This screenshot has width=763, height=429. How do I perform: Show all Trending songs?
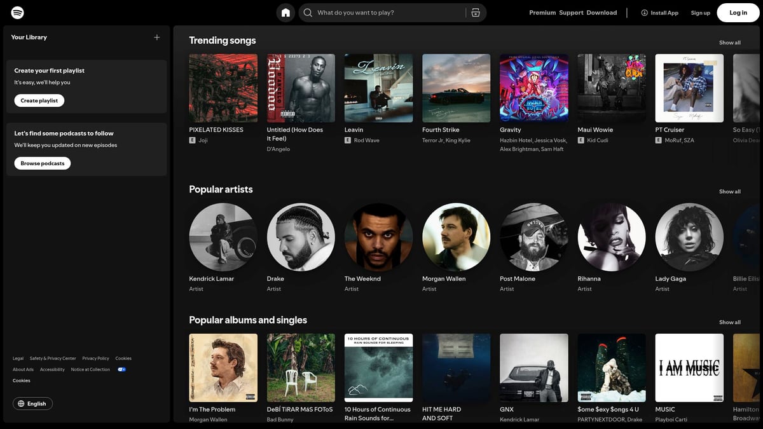[x=729, y=42]
